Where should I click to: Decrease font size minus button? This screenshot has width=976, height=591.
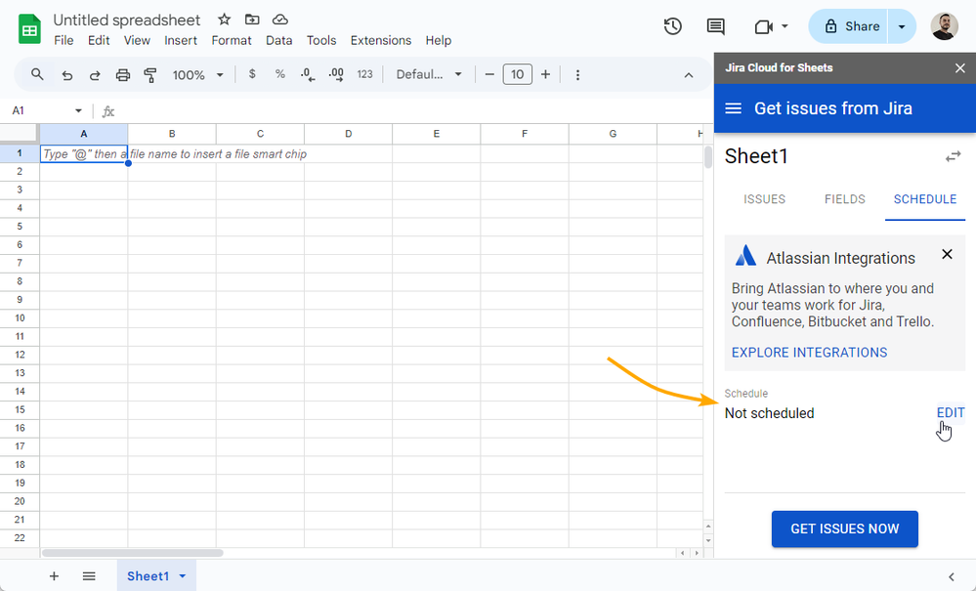tap(489, 74)
